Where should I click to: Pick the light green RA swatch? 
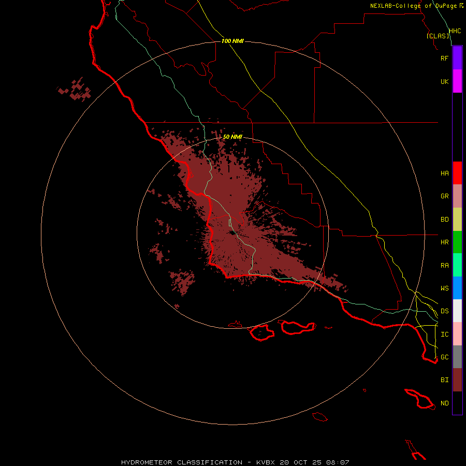point(457,265)
